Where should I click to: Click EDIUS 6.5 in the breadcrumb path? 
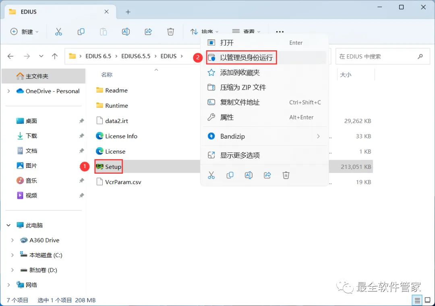[x=98, y=56]
